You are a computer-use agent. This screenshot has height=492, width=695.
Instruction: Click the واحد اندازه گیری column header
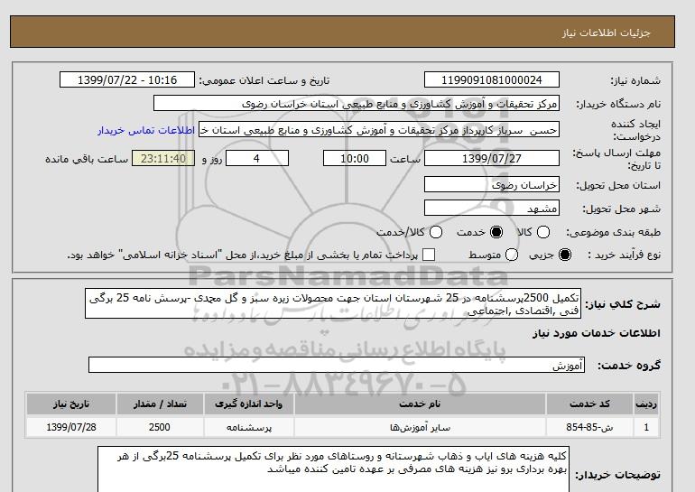tap(248, 404)
